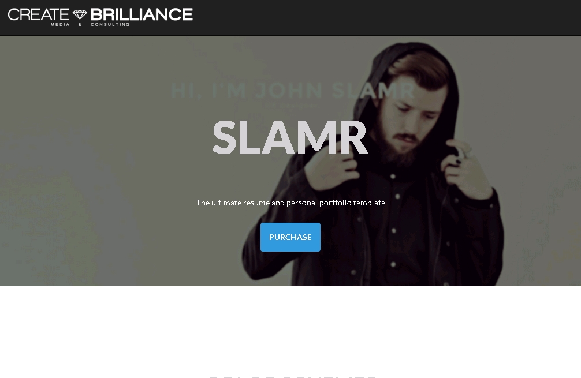Click the MEDIA subtitle under the logo

tap(60, 24)
